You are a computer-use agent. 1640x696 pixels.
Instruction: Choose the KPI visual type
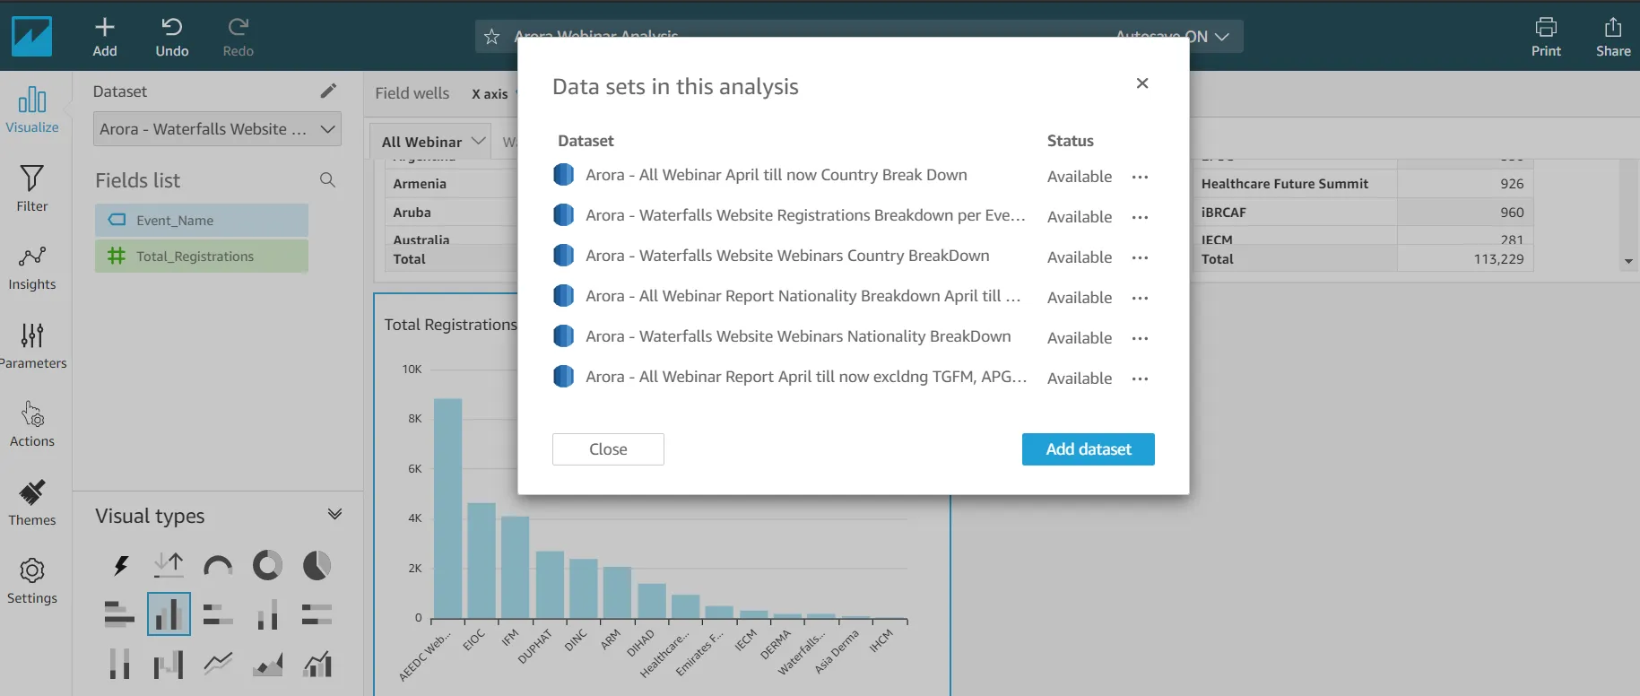click(169, 565)
